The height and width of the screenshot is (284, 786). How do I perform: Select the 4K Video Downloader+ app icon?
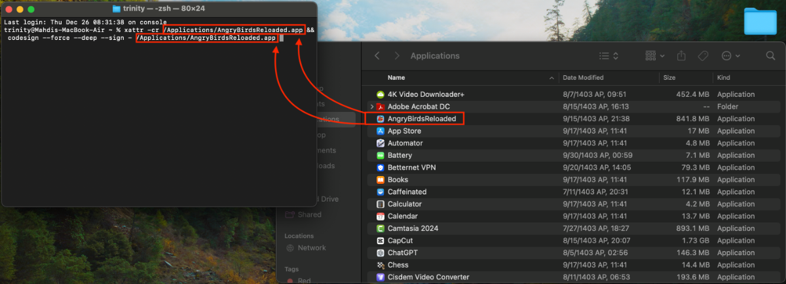tap(380, 94)
